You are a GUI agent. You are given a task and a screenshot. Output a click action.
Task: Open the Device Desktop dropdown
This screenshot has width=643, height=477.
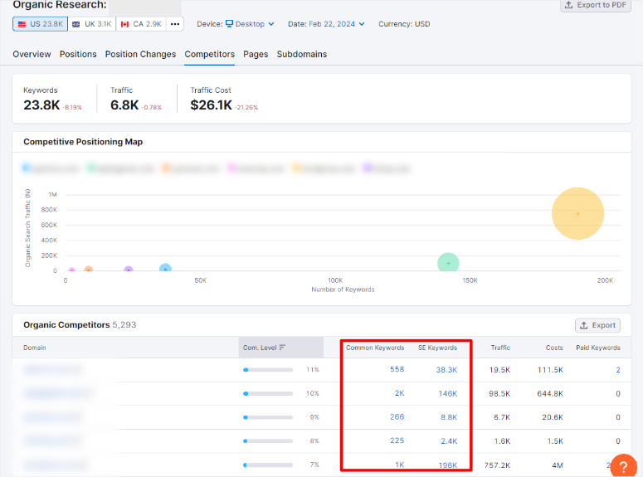(x=250, y=24)
